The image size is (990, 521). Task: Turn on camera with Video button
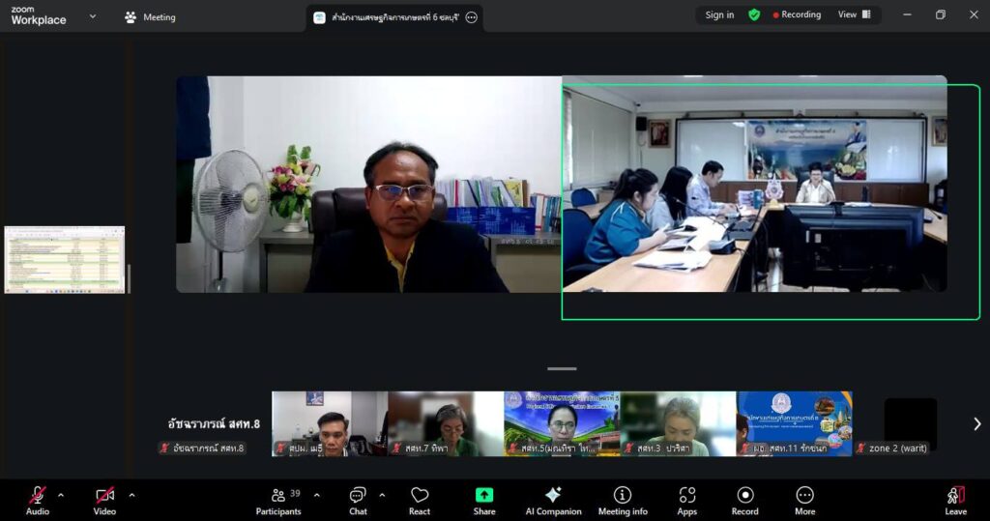tap(104, 500)
